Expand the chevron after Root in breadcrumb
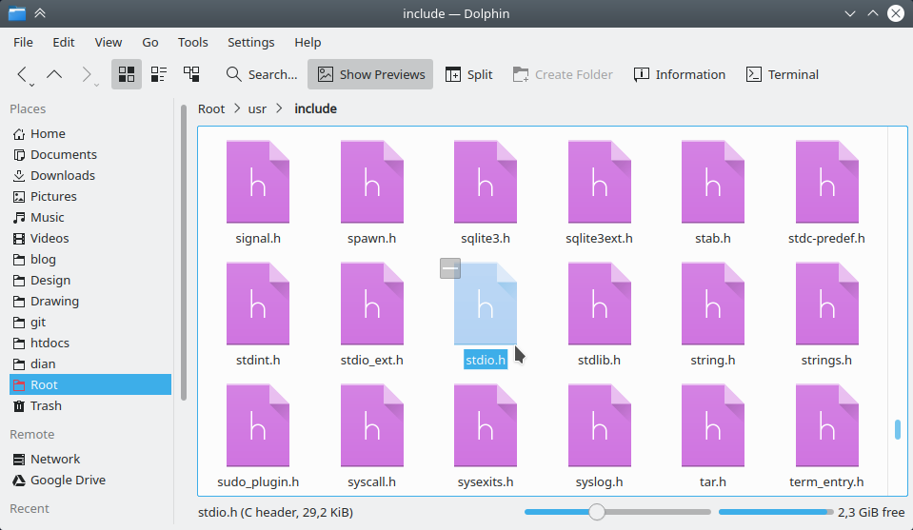The height and width of the screenshot is (530, 913). (235, 108)
